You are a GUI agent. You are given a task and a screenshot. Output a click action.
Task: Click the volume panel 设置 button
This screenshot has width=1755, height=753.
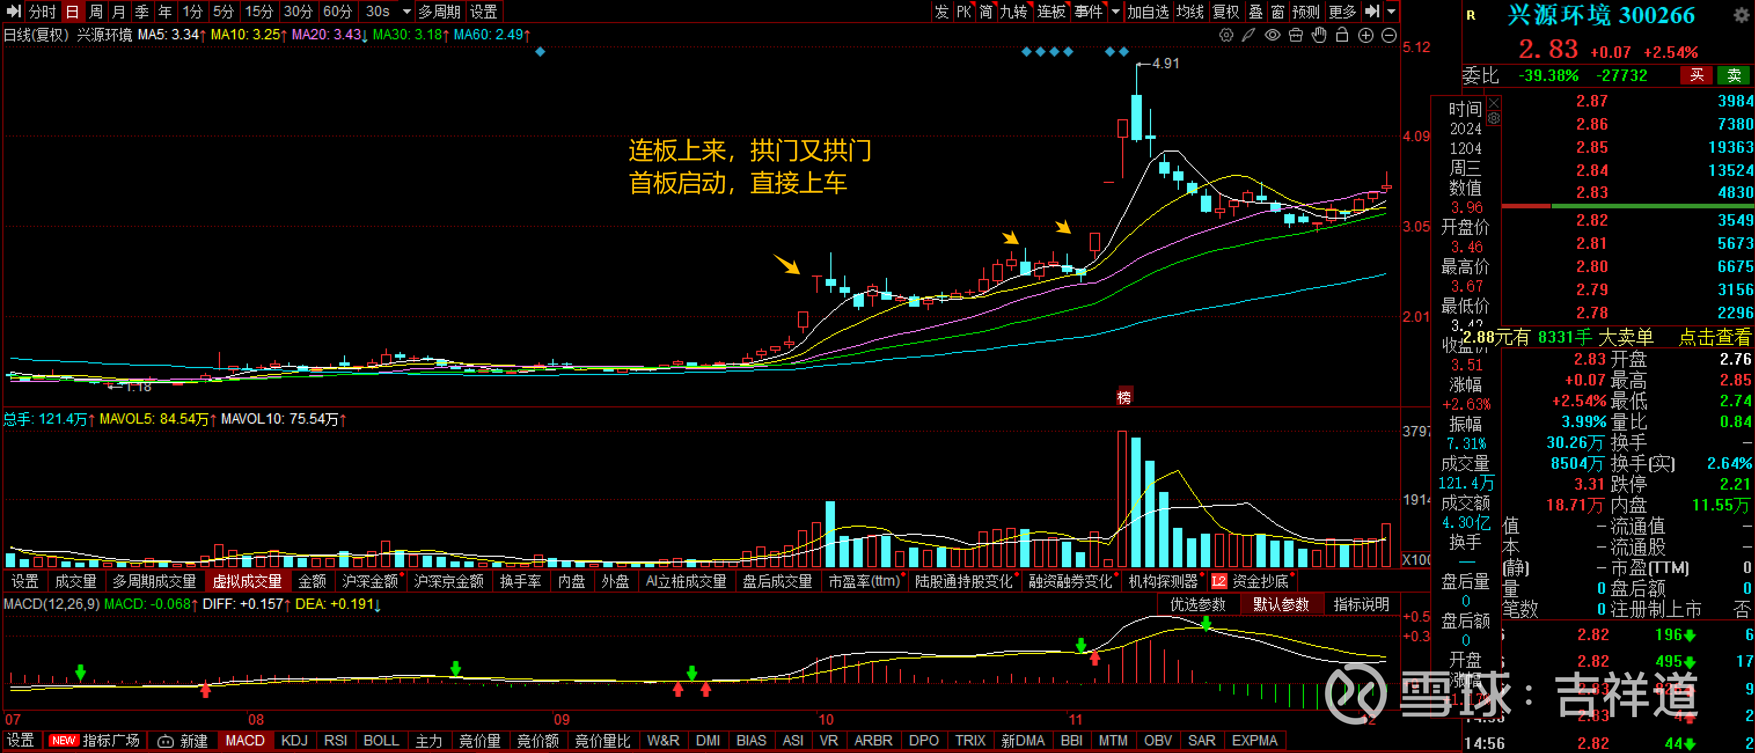[25, 582]
